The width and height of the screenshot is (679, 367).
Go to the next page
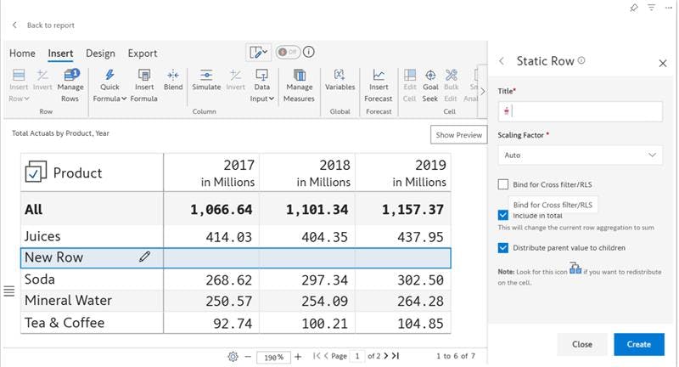pyautogui.click(x=386, y=356)
